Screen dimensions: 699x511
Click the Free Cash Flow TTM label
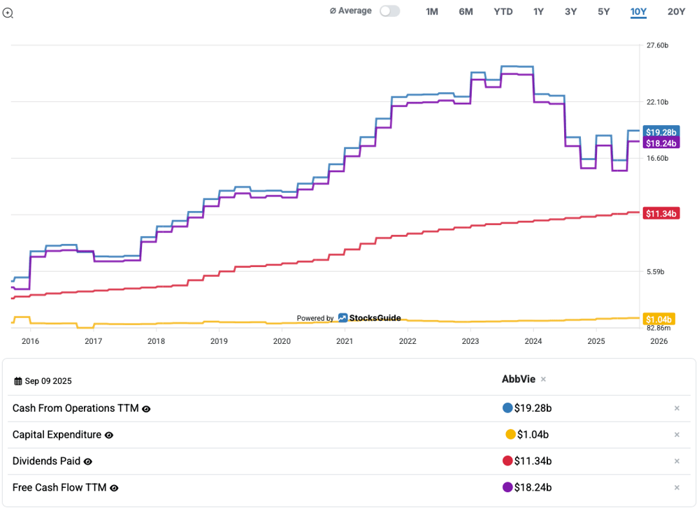(59, 487)
